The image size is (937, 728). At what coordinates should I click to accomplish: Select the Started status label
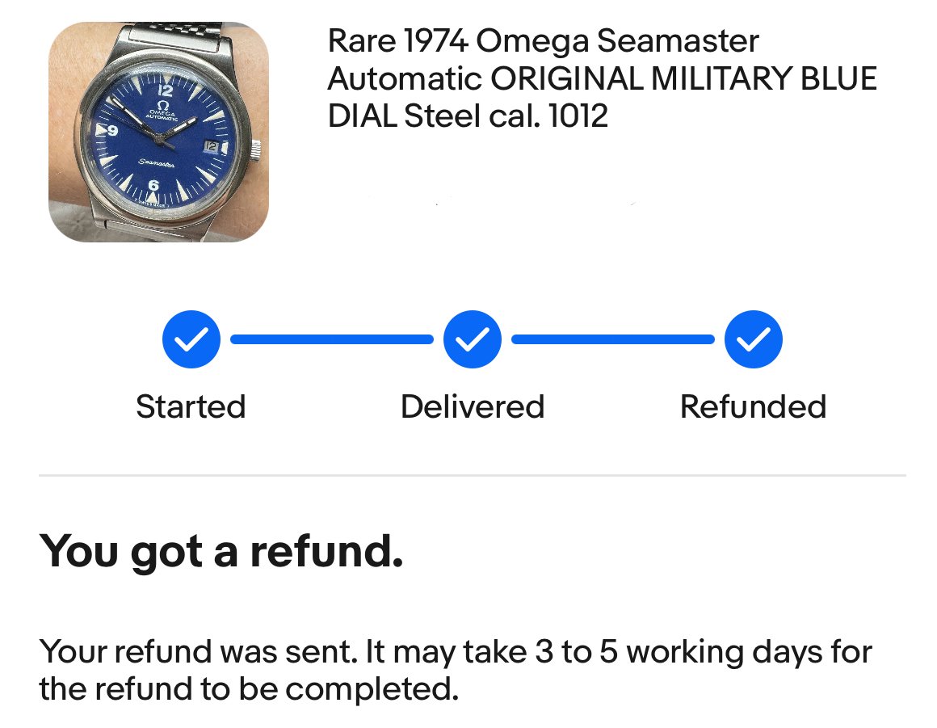pos(191,406)
